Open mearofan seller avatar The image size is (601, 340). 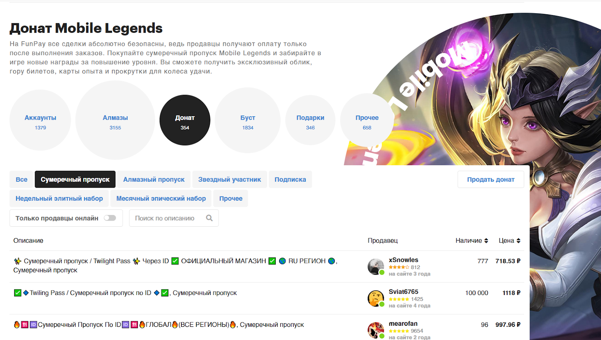[x=376, y=330]
